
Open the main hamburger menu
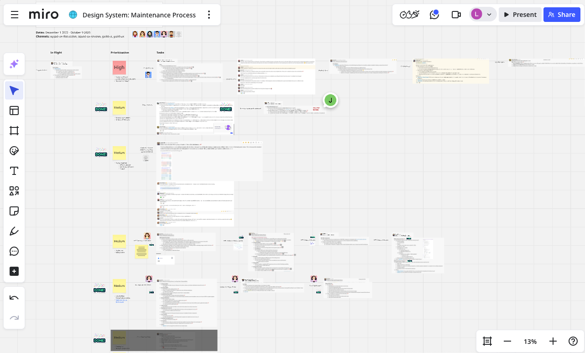pyautogui.click(x=14, y=14)
